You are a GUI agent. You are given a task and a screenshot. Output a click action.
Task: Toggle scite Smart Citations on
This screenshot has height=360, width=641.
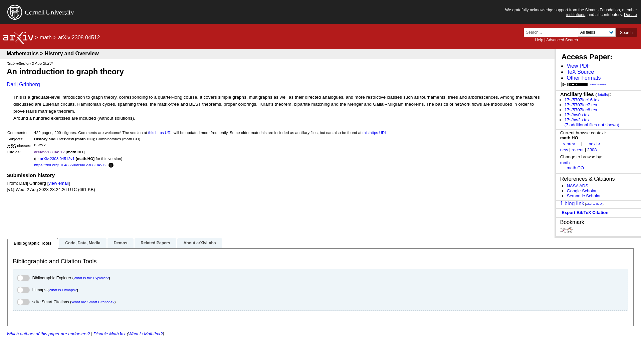click(23, 302)
